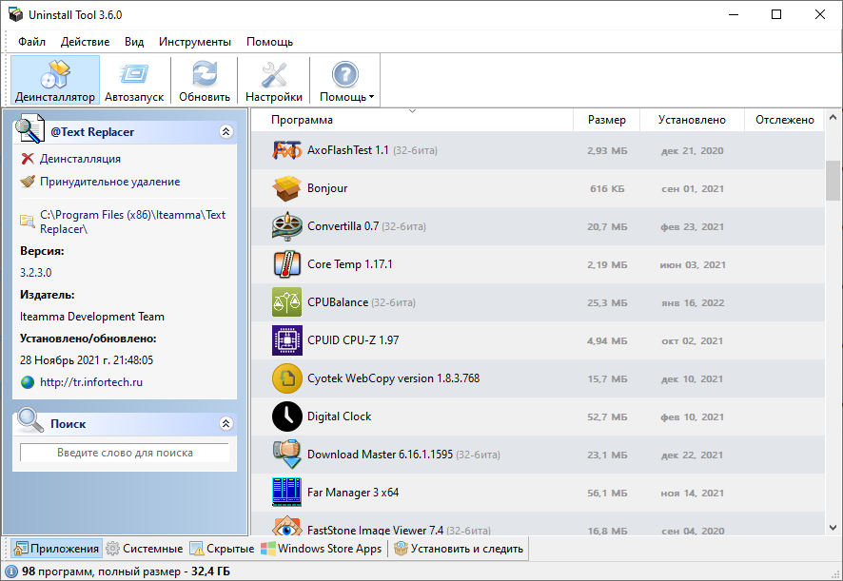Switch to the Системные tab
This screenshot has height=581, width=843.
tap(145, 549)
